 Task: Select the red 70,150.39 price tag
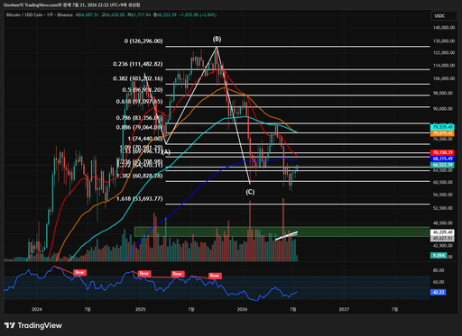(442, 152)
